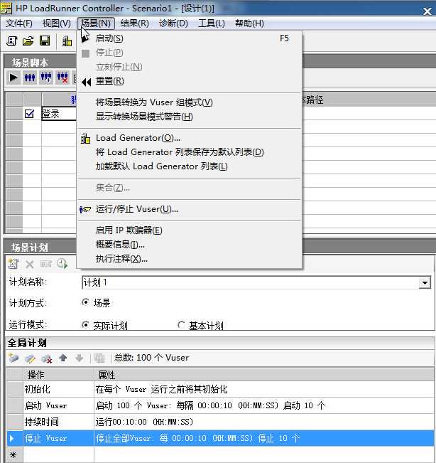Image resolution: width=436 pixels, height=463 pixels.
Task: Click the new-row asterisk marker in 全局计划
Action: click(13, 454)
